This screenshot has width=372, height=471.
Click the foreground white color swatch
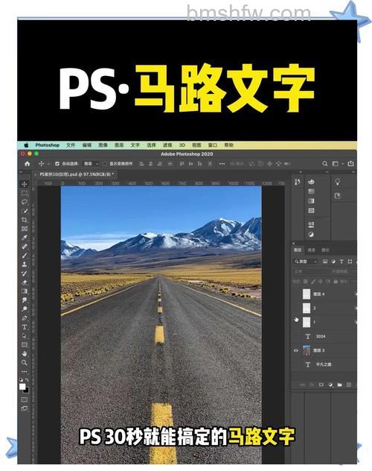(x=22, y=387)
